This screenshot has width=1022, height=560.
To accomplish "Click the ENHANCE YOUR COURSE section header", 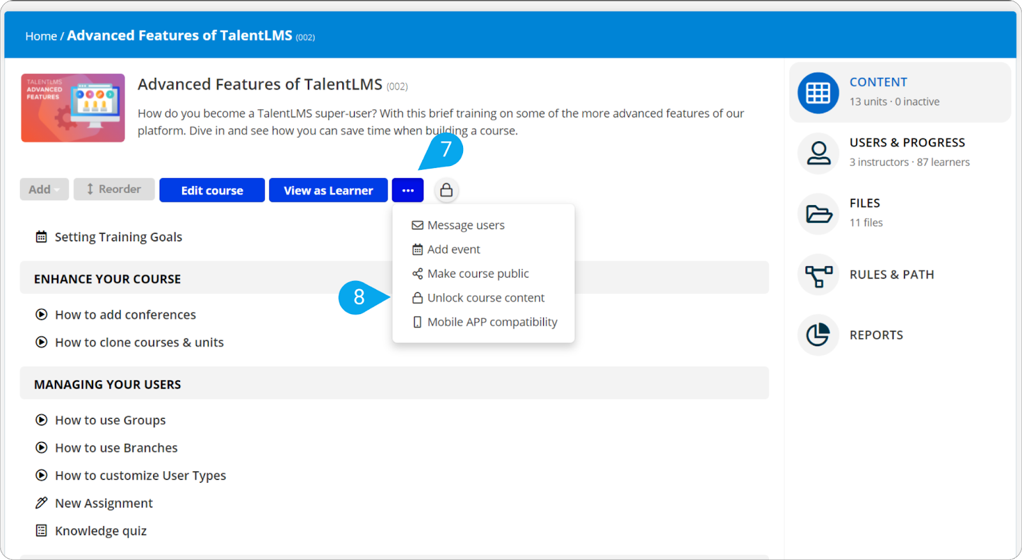I will pyautogui.click(x=394, y=278).
